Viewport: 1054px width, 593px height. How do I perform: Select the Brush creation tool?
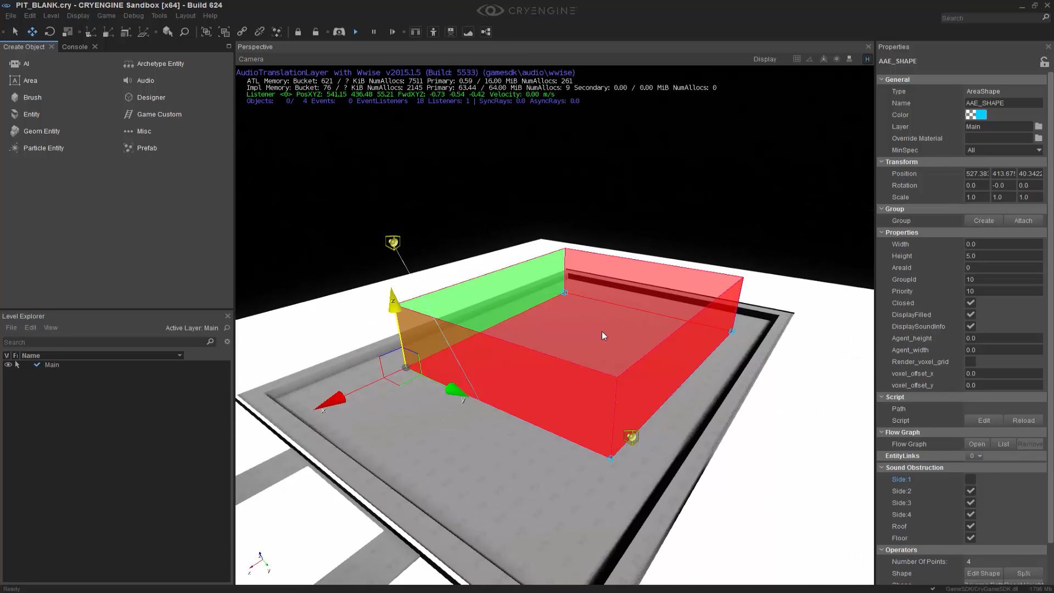point(32,97)
